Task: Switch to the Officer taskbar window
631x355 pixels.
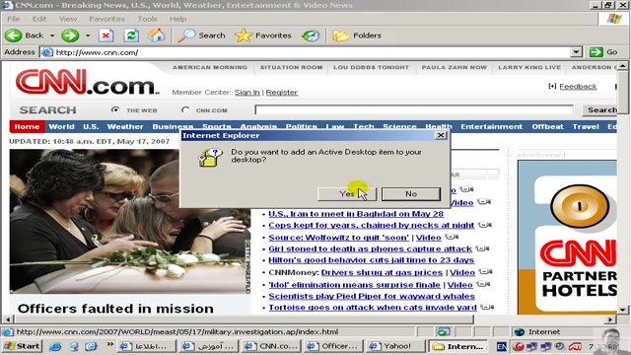Action: pyautogui.click(x=333, y=346)
